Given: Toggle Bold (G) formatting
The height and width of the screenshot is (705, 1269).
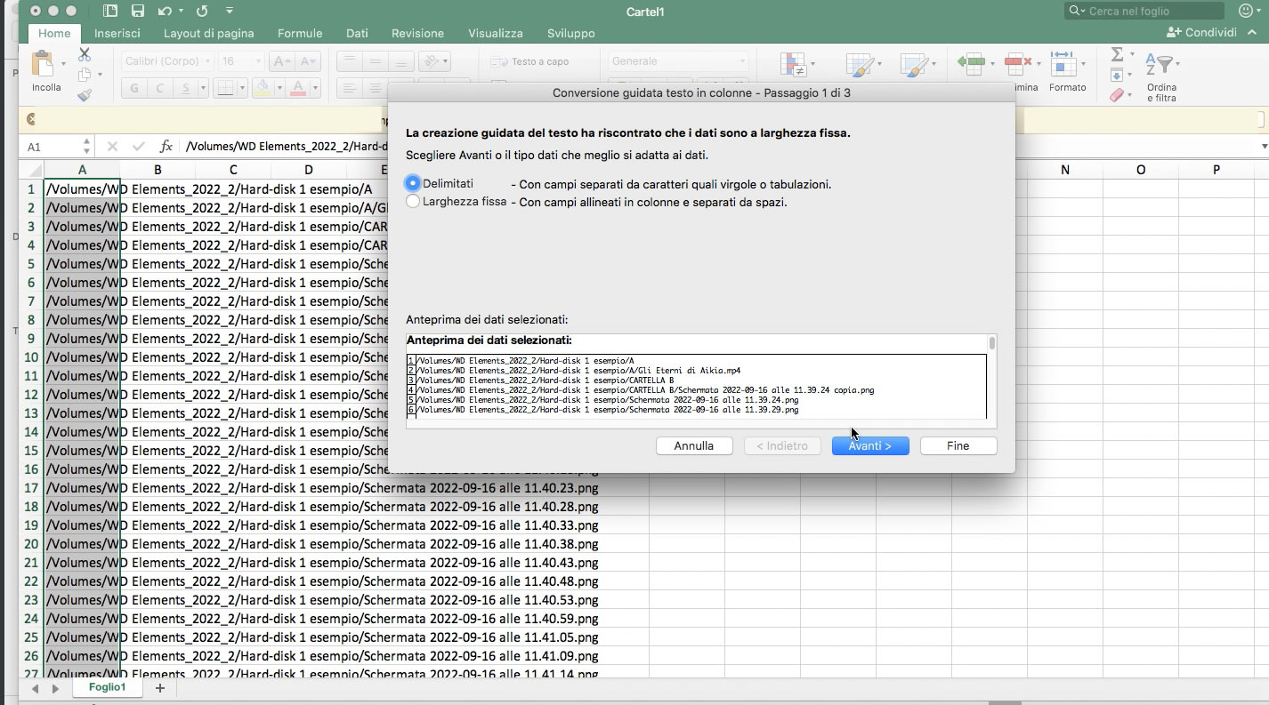Looking at the screenshot, I should coord(134,88).
